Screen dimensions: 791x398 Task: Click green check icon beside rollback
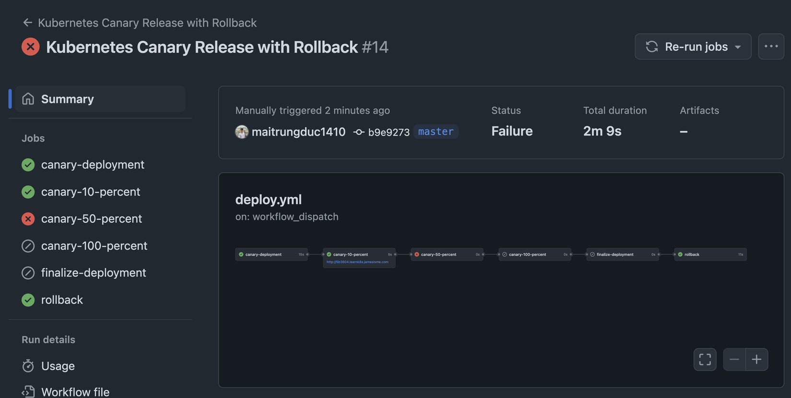click(x=28, y=300)
